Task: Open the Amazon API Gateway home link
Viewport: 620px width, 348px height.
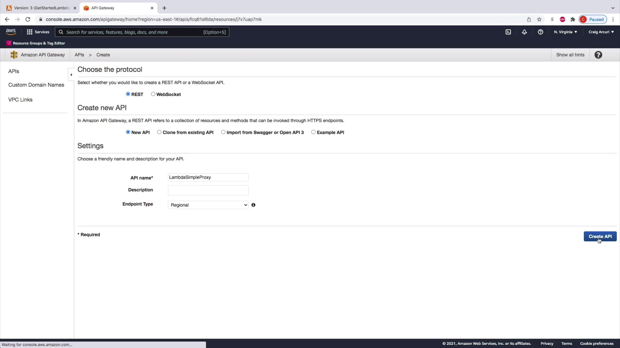Action: coord(43,55)
